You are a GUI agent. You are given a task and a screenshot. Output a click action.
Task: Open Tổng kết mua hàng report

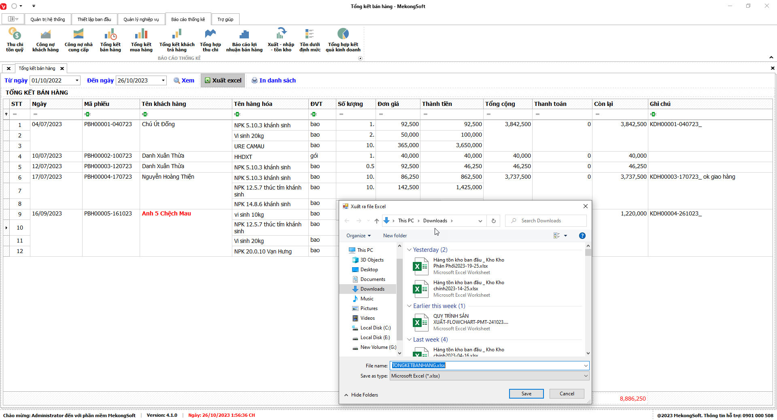(141, 40)
